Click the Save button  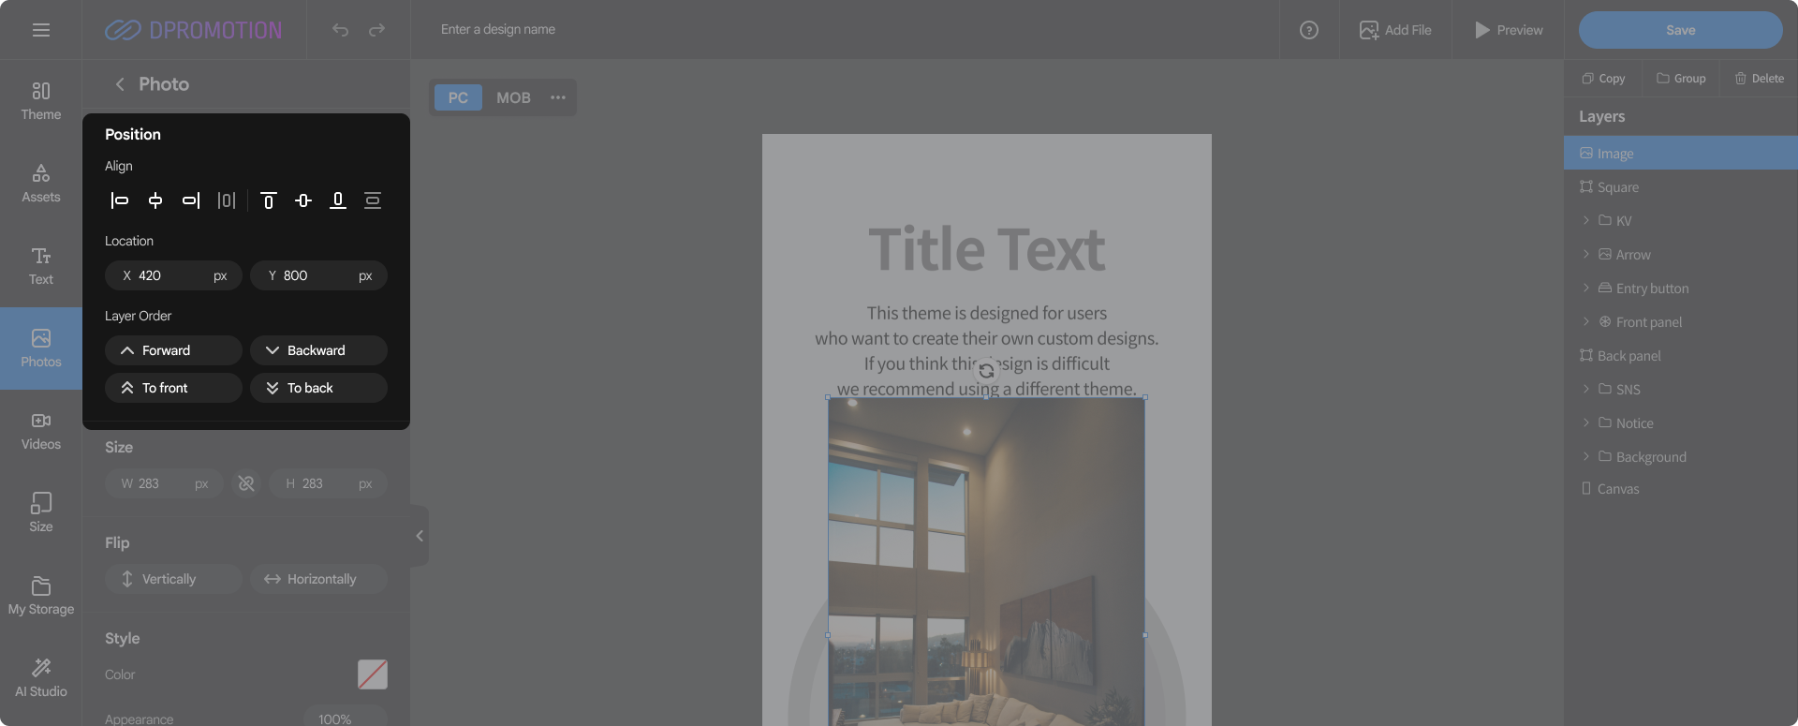(1681, 30)
